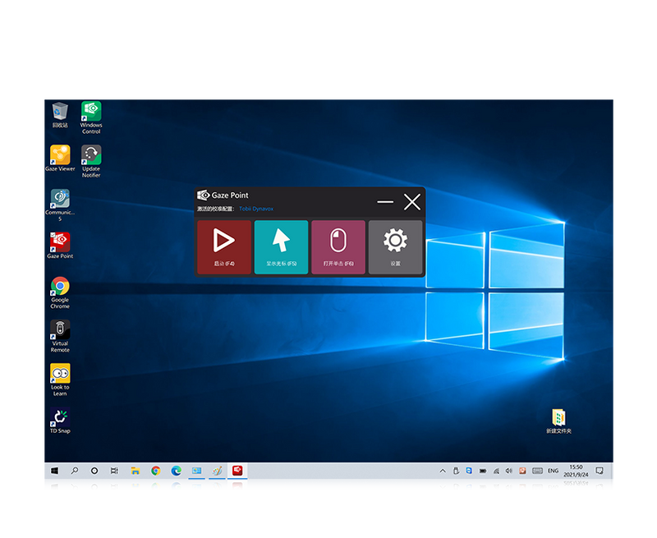
Task: Toggle the mouse click (F6) tile in Gaze Point
Action: [338, 247]
